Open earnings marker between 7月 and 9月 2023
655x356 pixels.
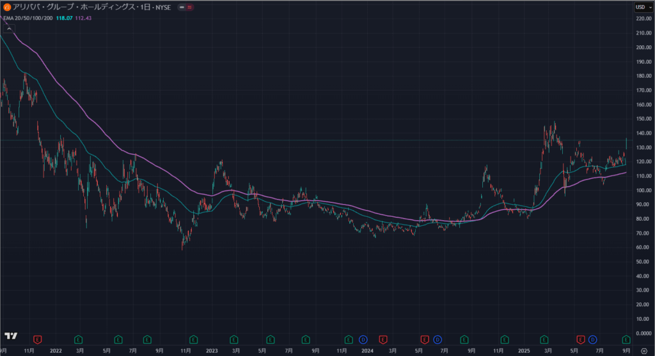click(x=306, y=340)
